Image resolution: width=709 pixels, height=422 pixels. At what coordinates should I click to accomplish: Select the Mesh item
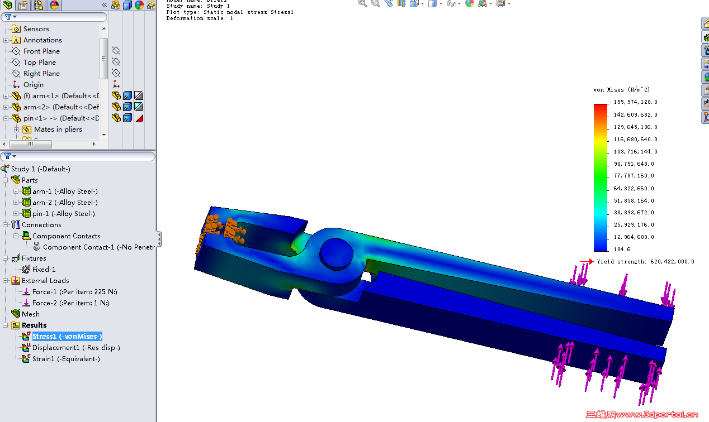pyautogui.click(x=30, y=314)
